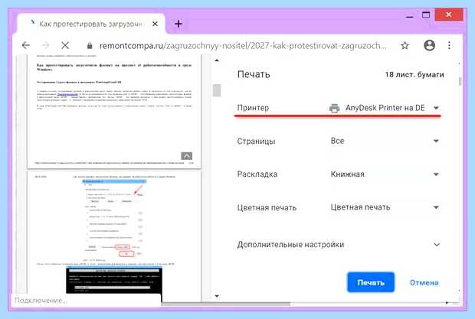Click the Раскладка label
Screen dimensions: 475x319
pyautogui.click(x=257, y=174)
